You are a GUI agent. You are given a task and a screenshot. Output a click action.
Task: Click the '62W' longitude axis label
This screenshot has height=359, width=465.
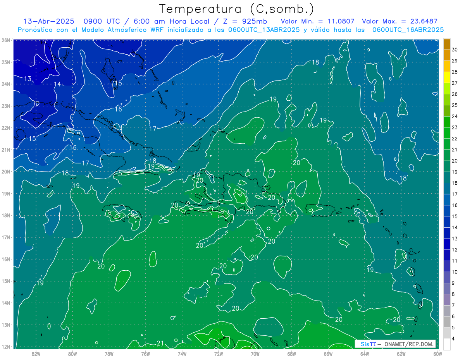pos(401,354)
